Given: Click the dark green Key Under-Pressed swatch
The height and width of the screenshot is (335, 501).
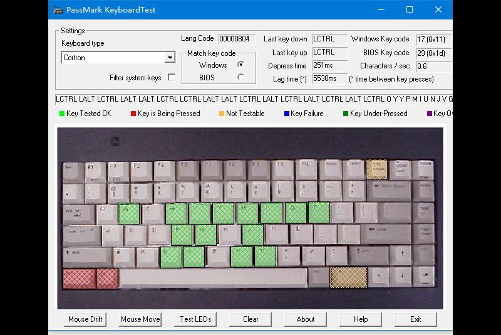Looking at the screenshot, I should (346, 114).
